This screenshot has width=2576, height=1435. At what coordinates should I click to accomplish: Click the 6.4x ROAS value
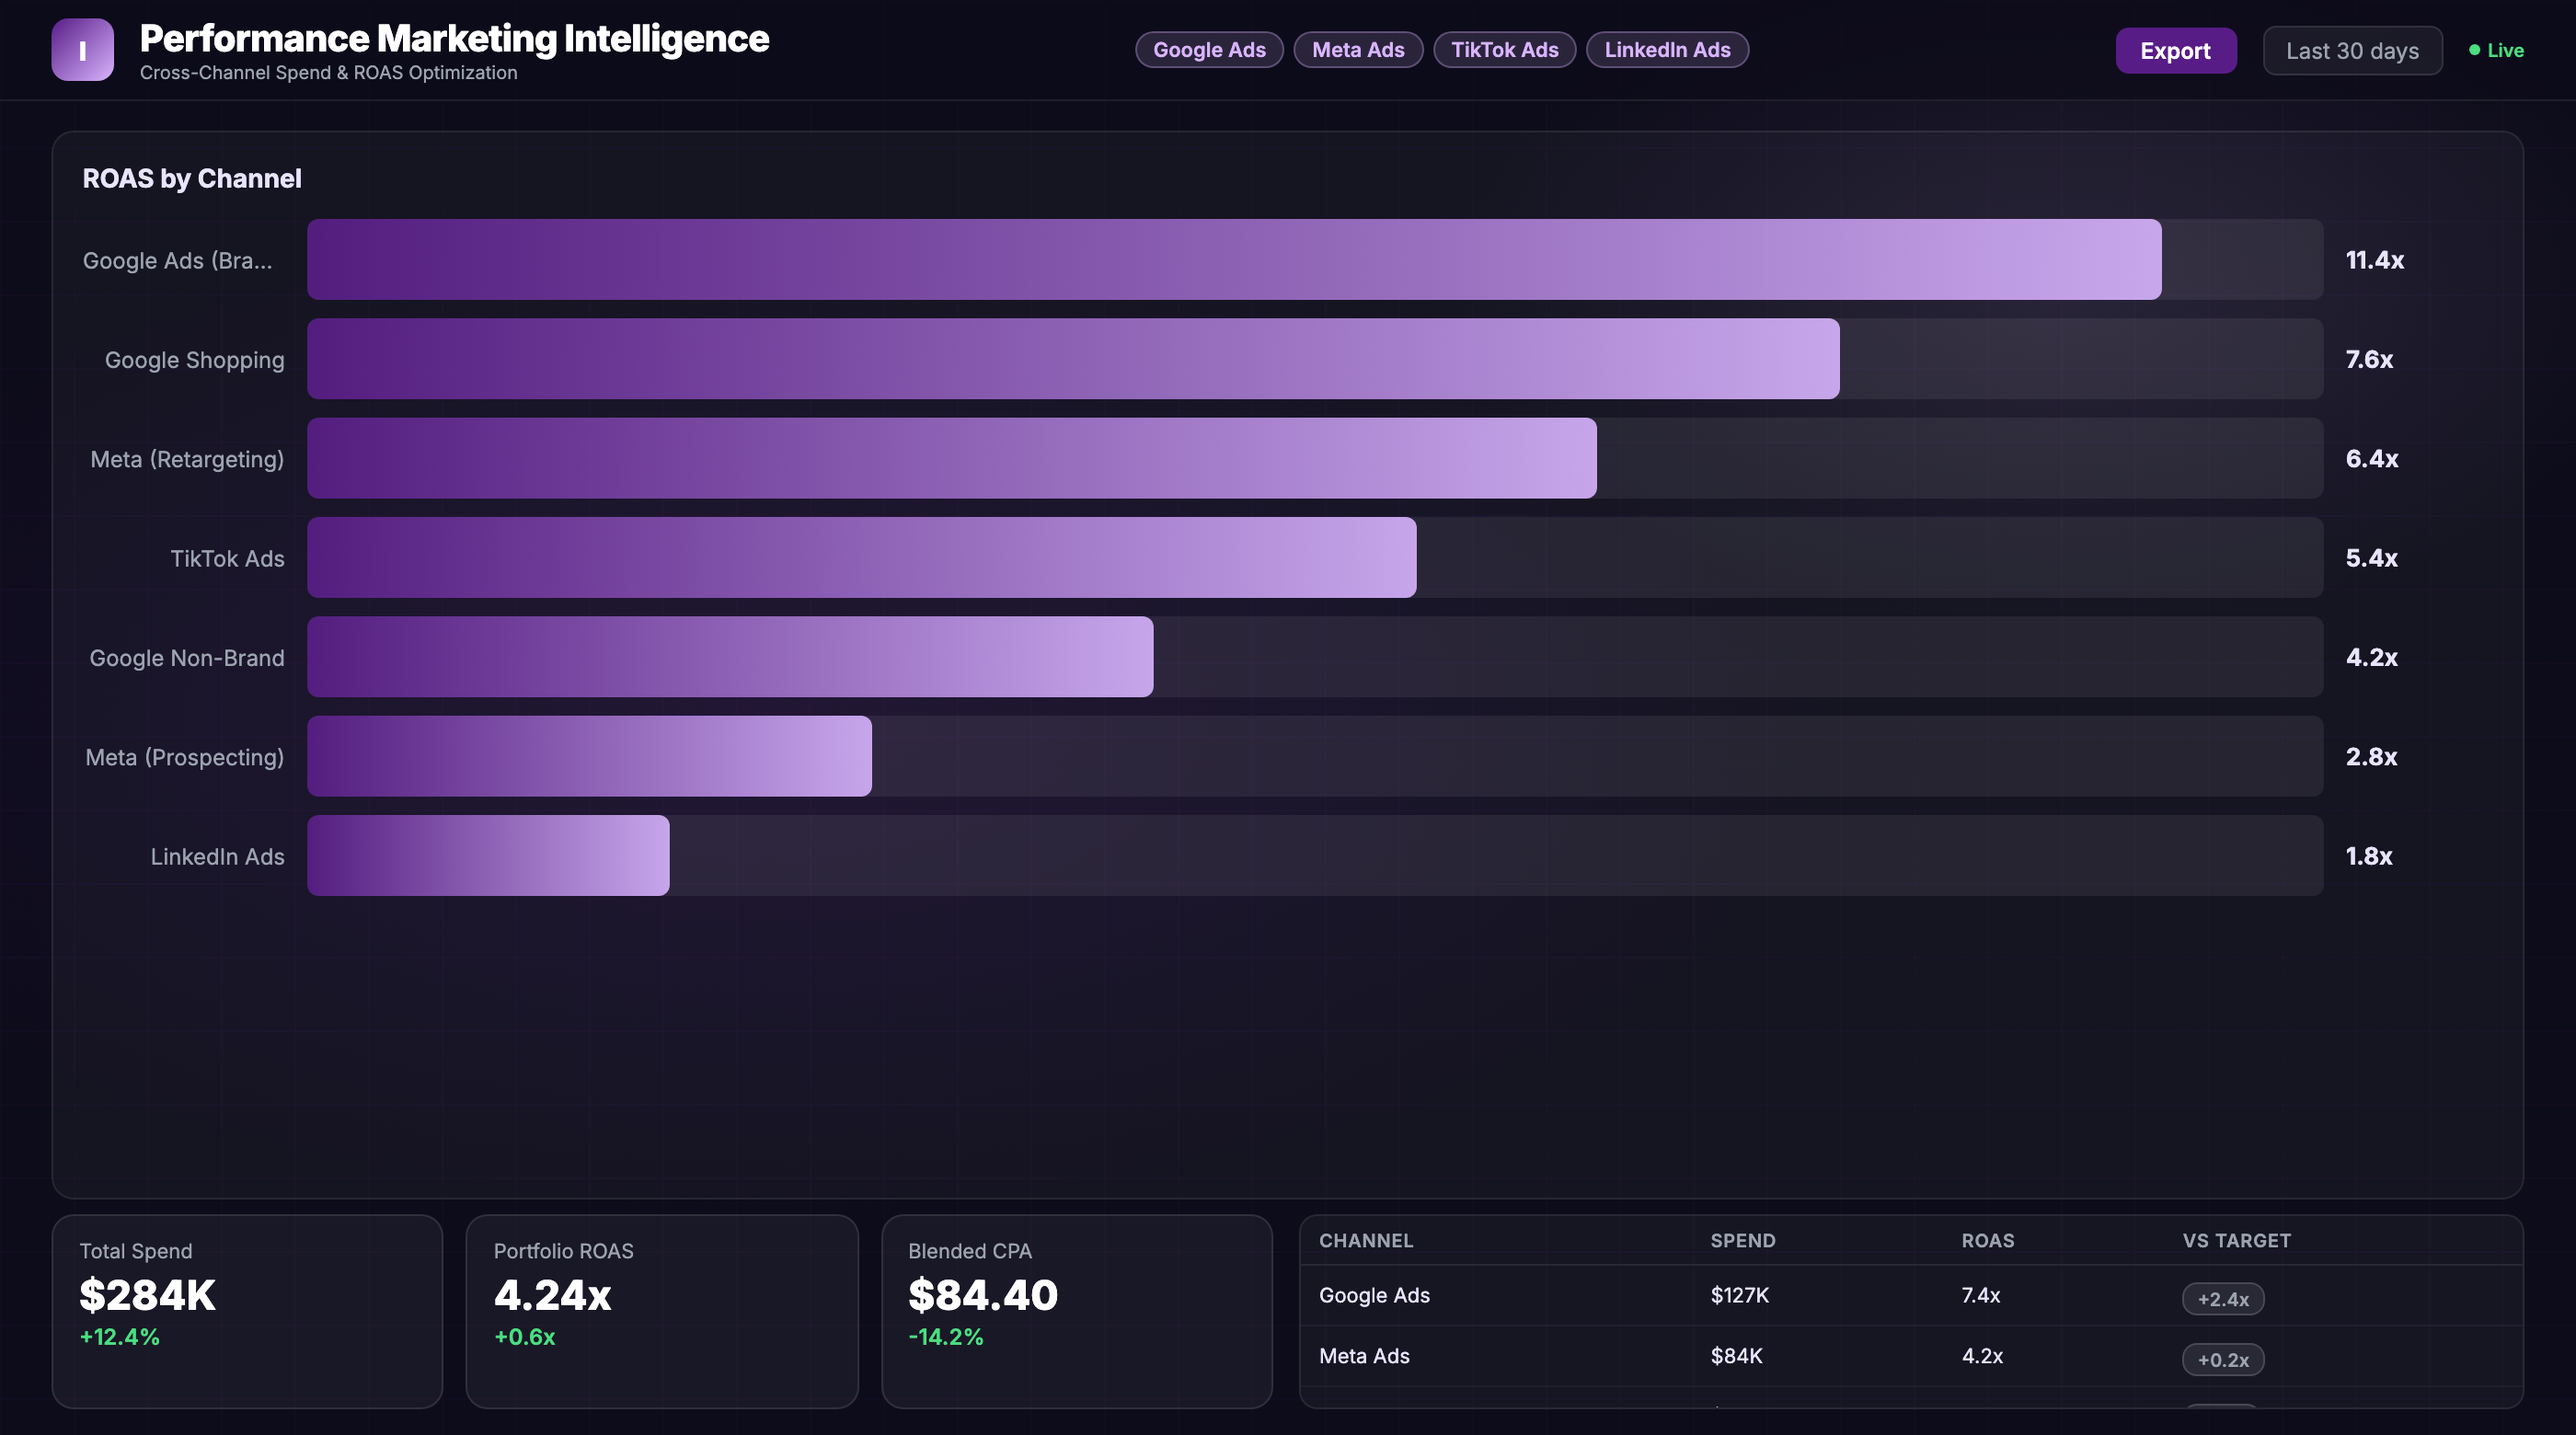2371,458
